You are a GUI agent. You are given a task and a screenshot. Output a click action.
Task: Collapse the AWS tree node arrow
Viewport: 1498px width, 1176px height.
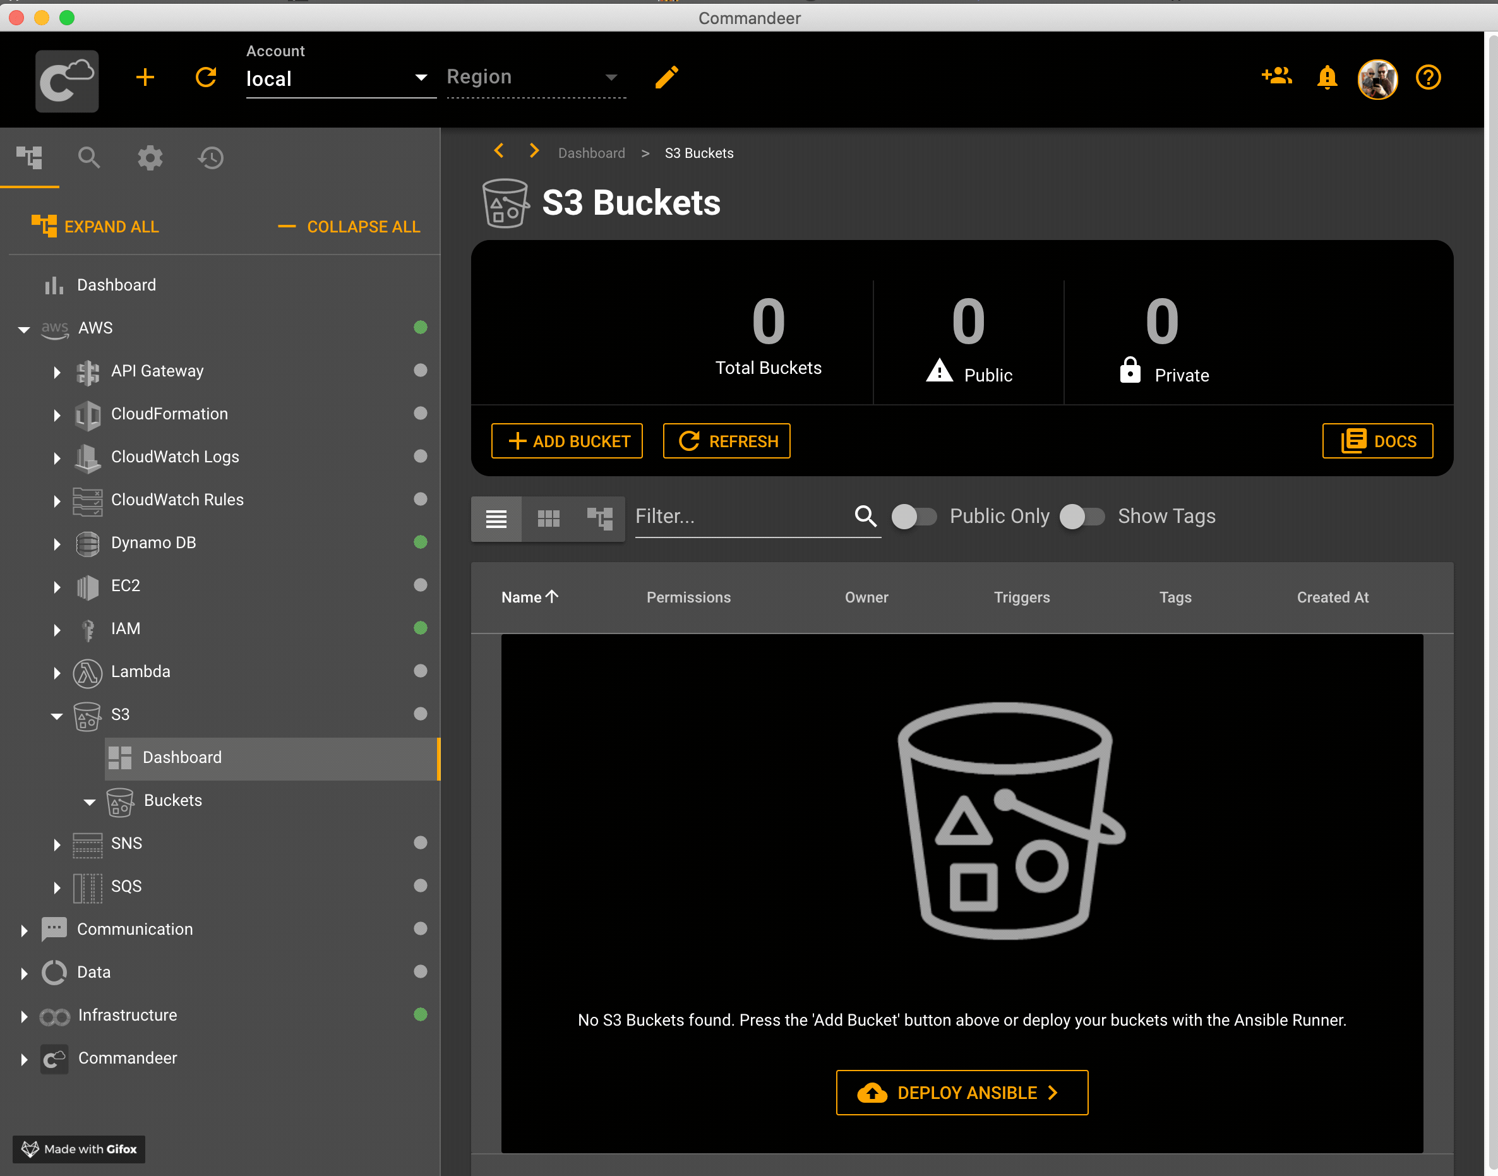[24, 329]
